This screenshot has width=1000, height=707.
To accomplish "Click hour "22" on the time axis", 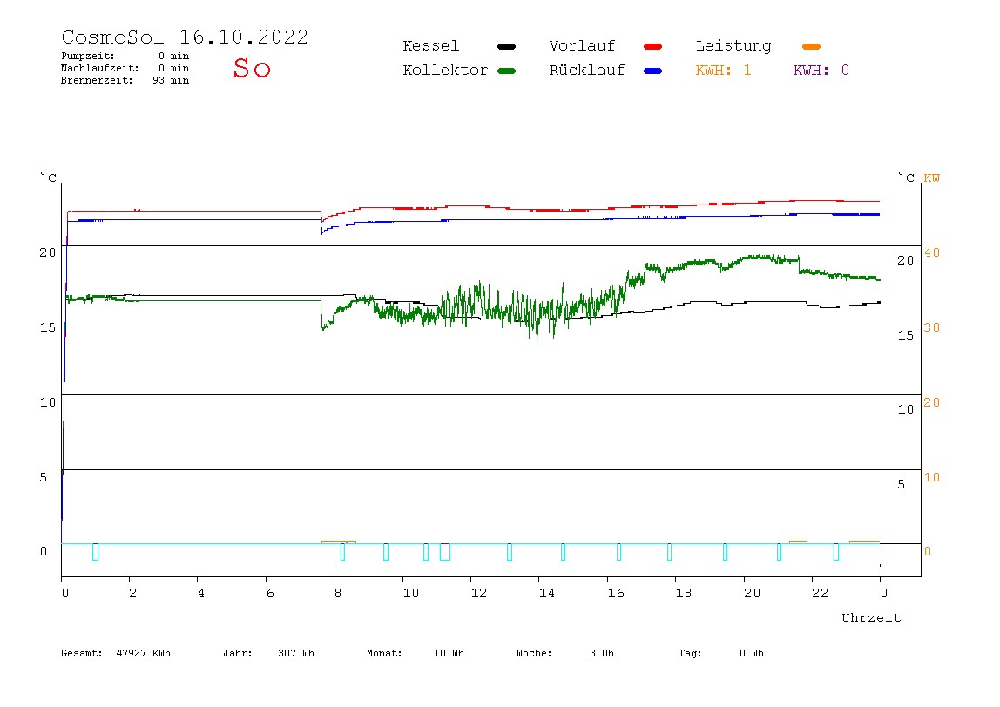I will [x=821, y=593].
